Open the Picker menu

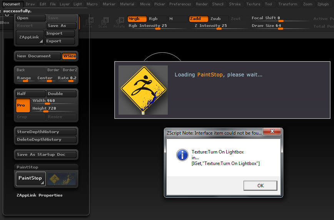(x=160, y=4)
